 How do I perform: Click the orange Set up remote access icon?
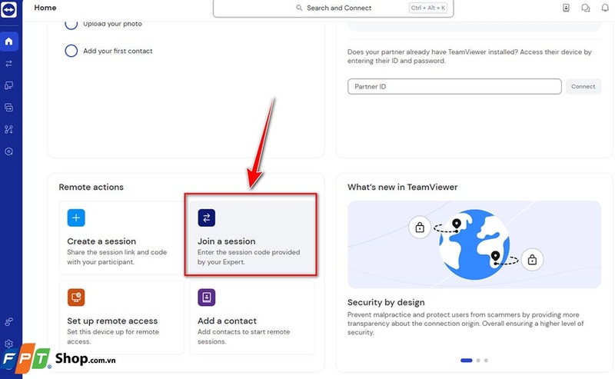point(76,297)
